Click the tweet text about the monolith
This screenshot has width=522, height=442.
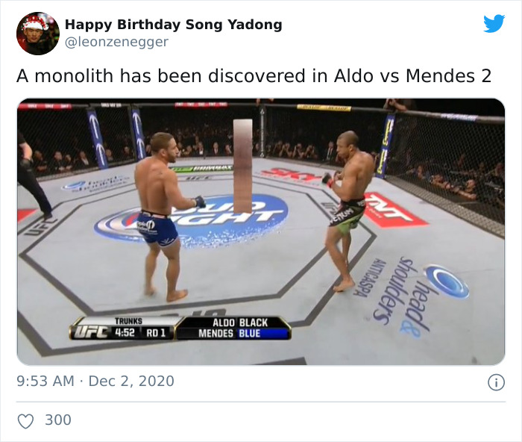pos(254,76)
